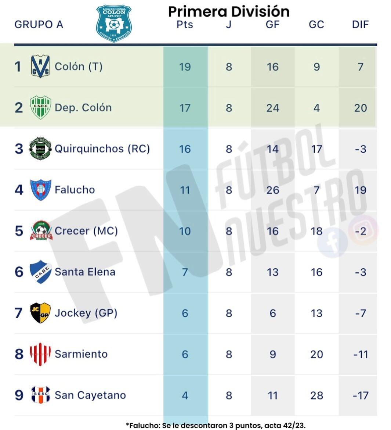
Task: Select the Santa Elena CASE shield
Action: [x=40, y=272]
